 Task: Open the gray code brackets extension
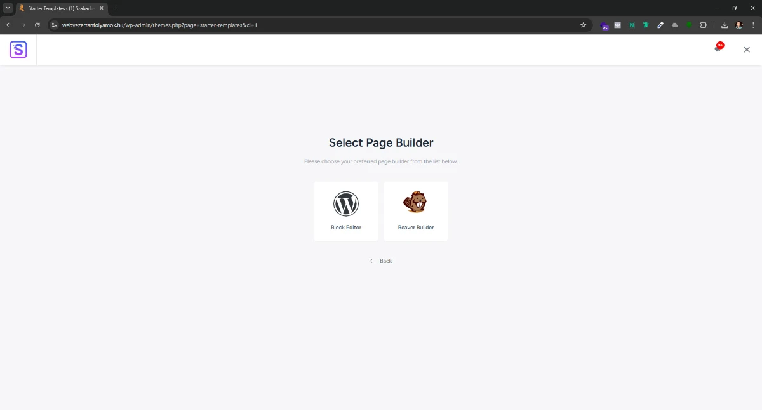point(618,25)
